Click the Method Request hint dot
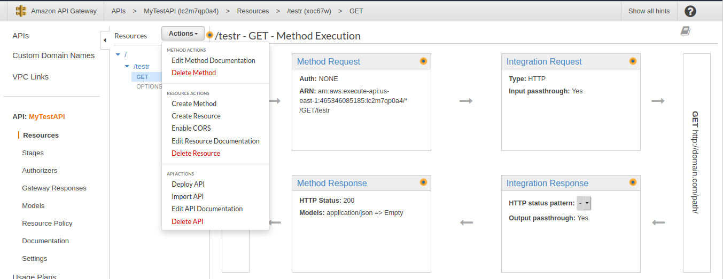 tap(423, 61)
